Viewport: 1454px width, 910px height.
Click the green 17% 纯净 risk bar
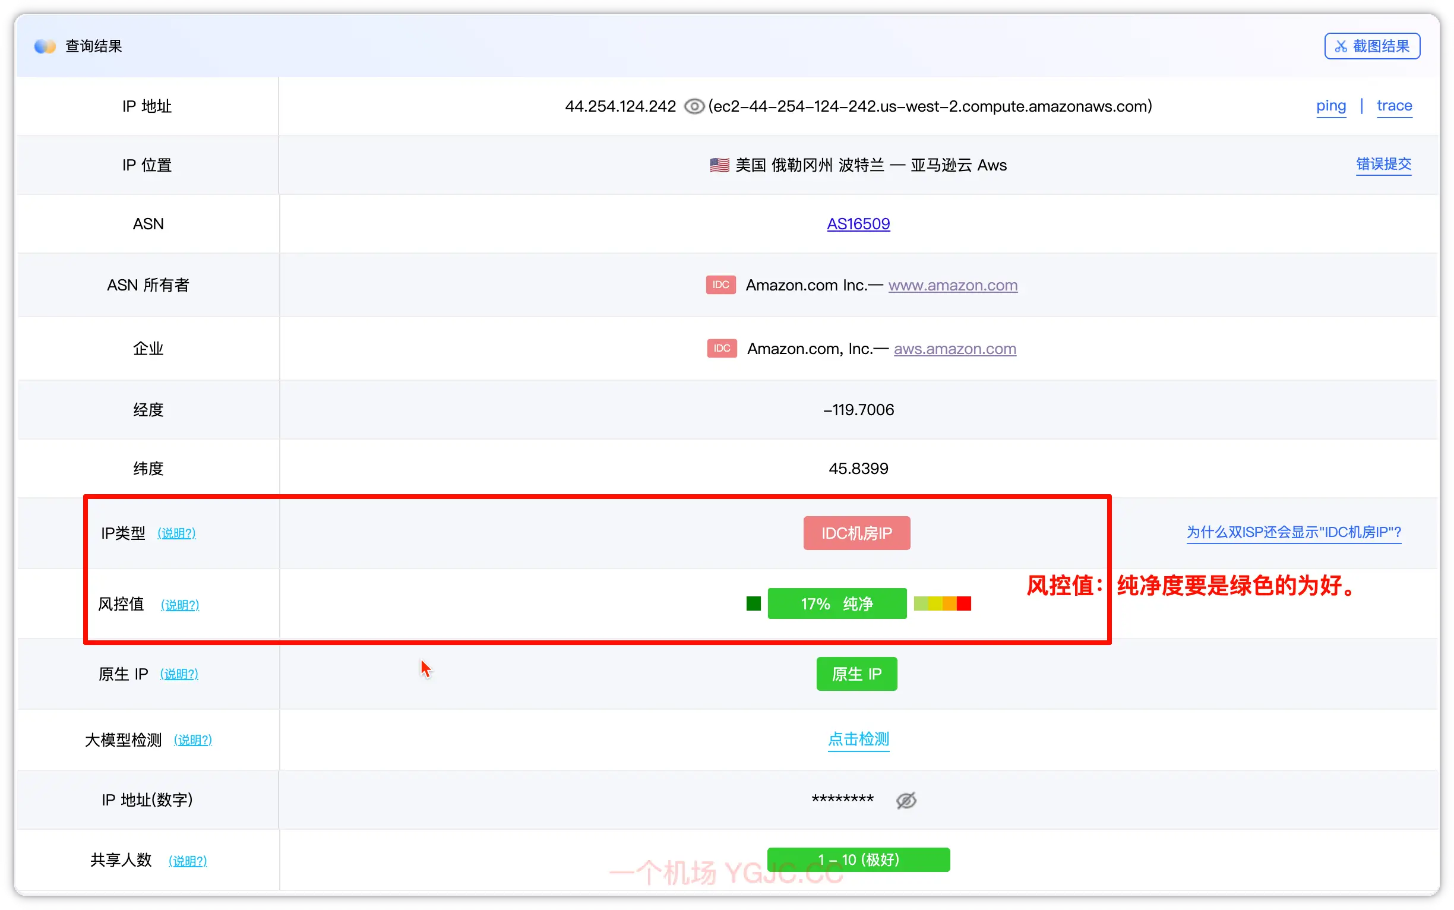pos(836,603)
